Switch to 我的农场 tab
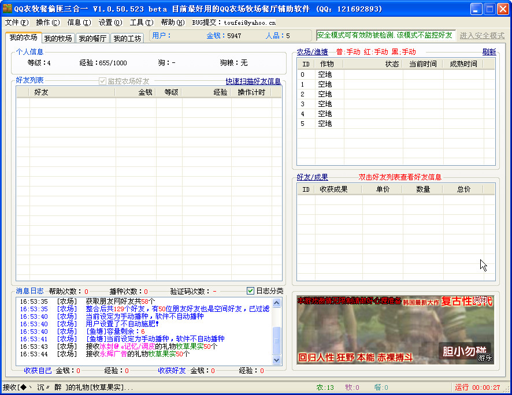 [x=24, y=37]
